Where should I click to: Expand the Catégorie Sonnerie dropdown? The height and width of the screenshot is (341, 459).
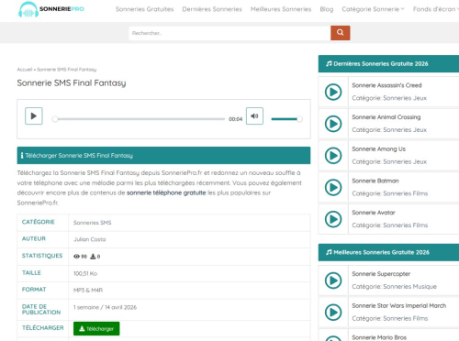pos(373,9)
